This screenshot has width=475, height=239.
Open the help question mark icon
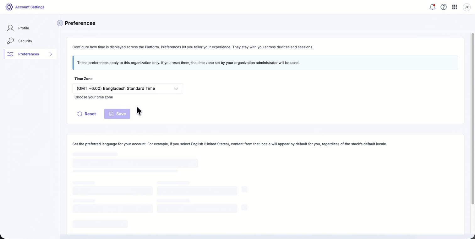point(444,7)
